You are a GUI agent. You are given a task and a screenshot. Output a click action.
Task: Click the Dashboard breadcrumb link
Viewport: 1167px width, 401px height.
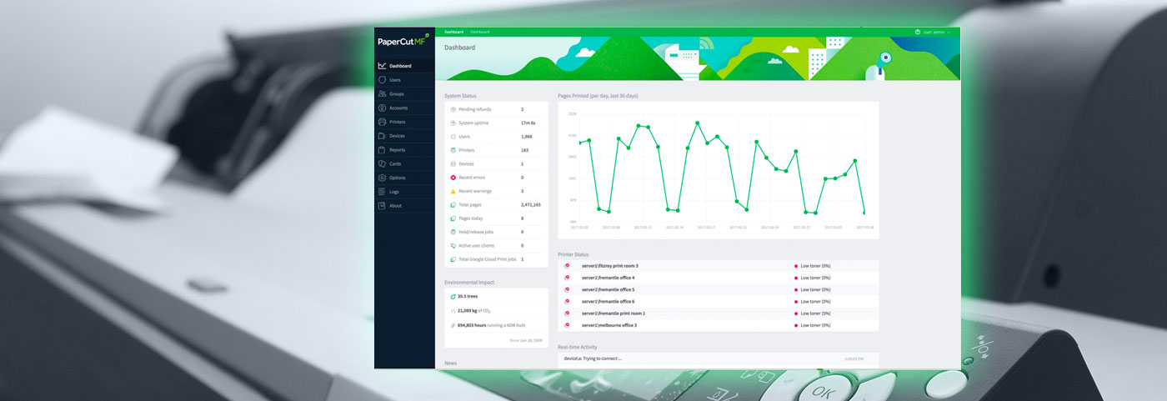pos(453,32)
